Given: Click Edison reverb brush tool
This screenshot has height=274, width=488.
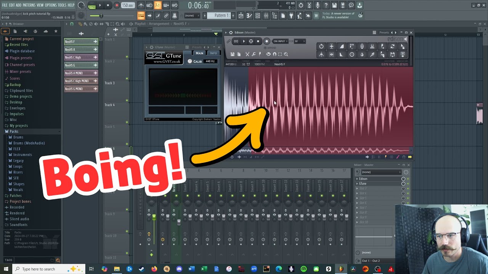Looking at the screenshot, I should pos(372,54).
